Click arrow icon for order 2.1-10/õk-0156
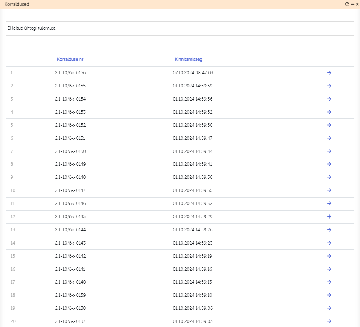This screenshot has height=327, width=360. (x=329, y=73)
